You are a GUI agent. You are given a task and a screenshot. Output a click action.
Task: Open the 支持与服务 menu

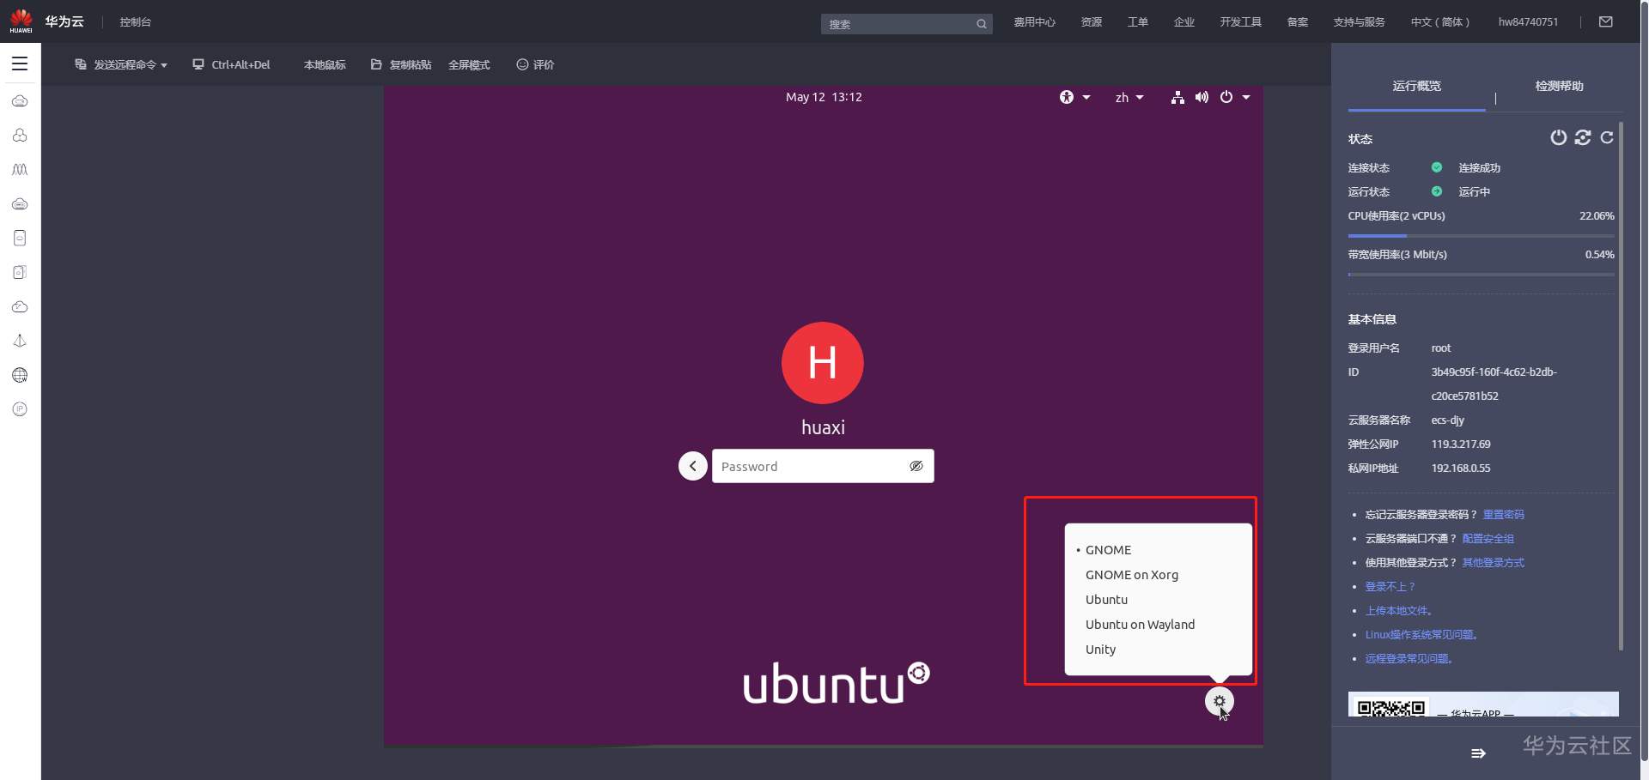pyautogui.click(x=1359, y=22)
